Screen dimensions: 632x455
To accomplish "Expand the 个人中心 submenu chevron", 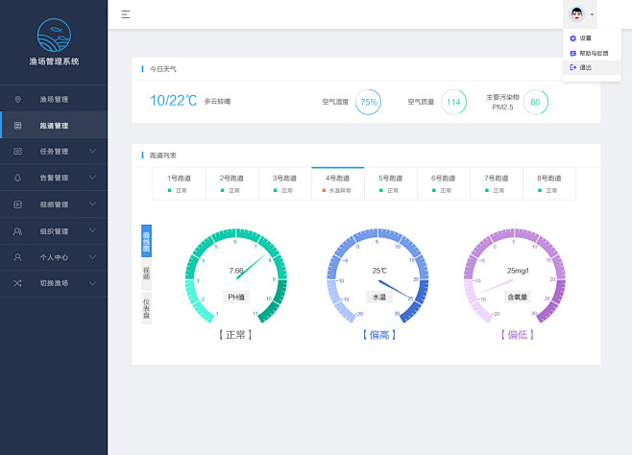I will coord(93,257).
